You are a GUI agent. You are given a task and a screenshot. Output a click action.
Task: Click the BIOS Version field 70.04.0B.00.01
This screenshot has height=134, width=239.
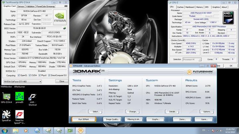pyautogui.click(x=39, y=28)
